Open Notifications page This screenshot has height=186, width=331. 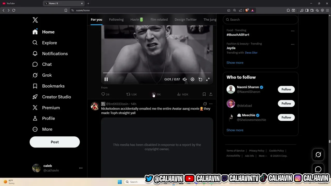[50, 53]
